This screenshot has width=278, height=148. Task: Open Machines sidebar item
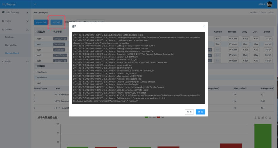tap(10, 37)
